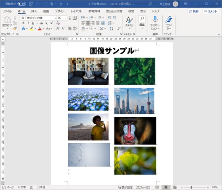222x190 pixels.
Task: Click the Decrease Indent icon
Action: (x=109, y=18)
